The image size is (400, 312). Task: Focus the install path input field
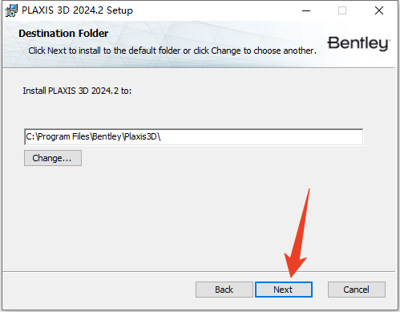pyautogui.click(x=193, y=137)
